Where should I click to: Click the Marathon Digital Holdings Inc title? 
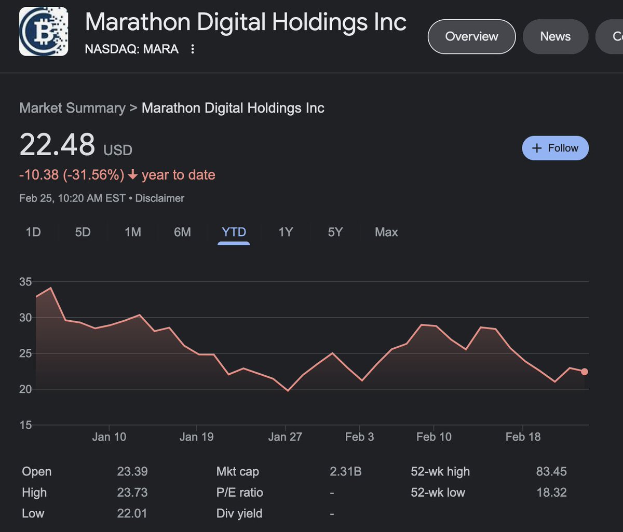click(x=246, y=22)
